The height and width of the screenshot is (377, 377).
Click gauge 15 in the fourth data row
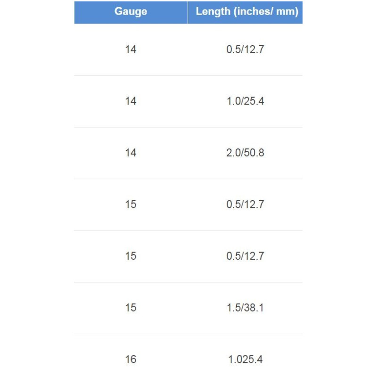pyautogui.click(x=131, y=205)
